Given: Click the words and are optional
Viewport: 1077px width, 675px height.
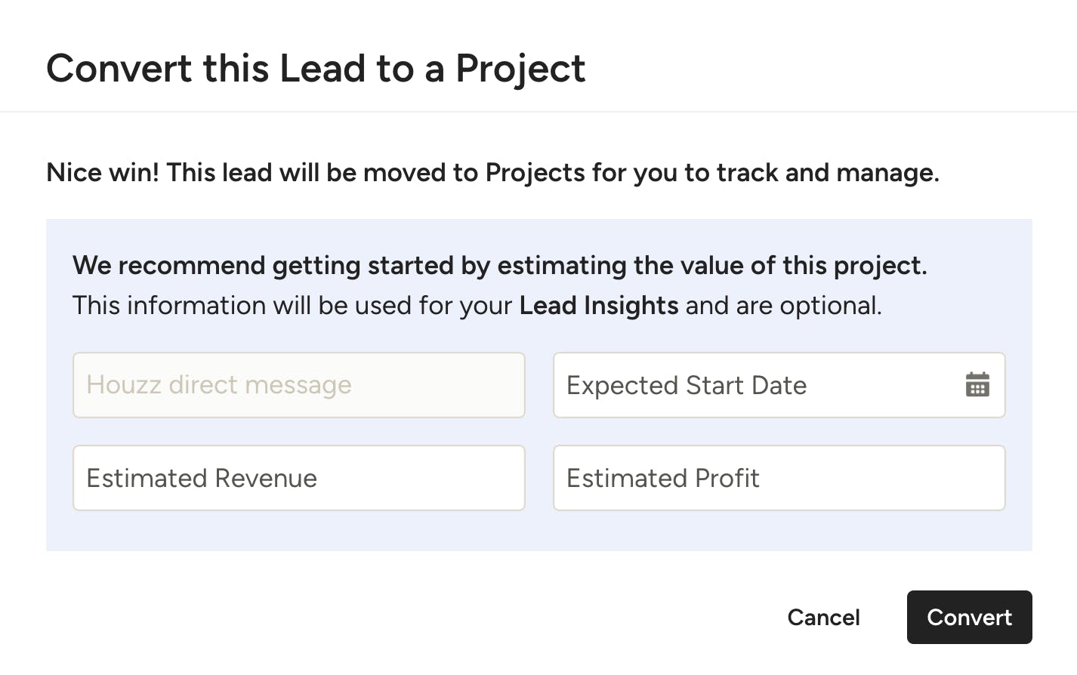Looking at the screenshot, I should click(783, 305).
